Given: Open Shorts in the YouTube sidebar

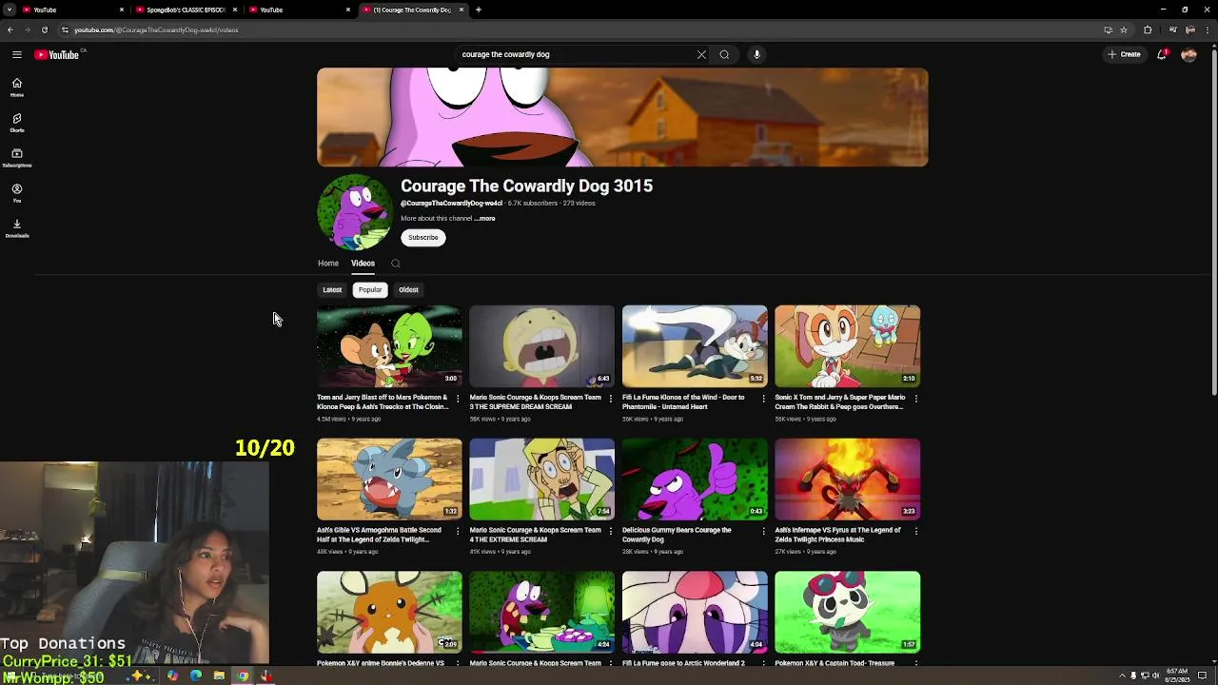Looking at the screenshot, I should point(16,123).
